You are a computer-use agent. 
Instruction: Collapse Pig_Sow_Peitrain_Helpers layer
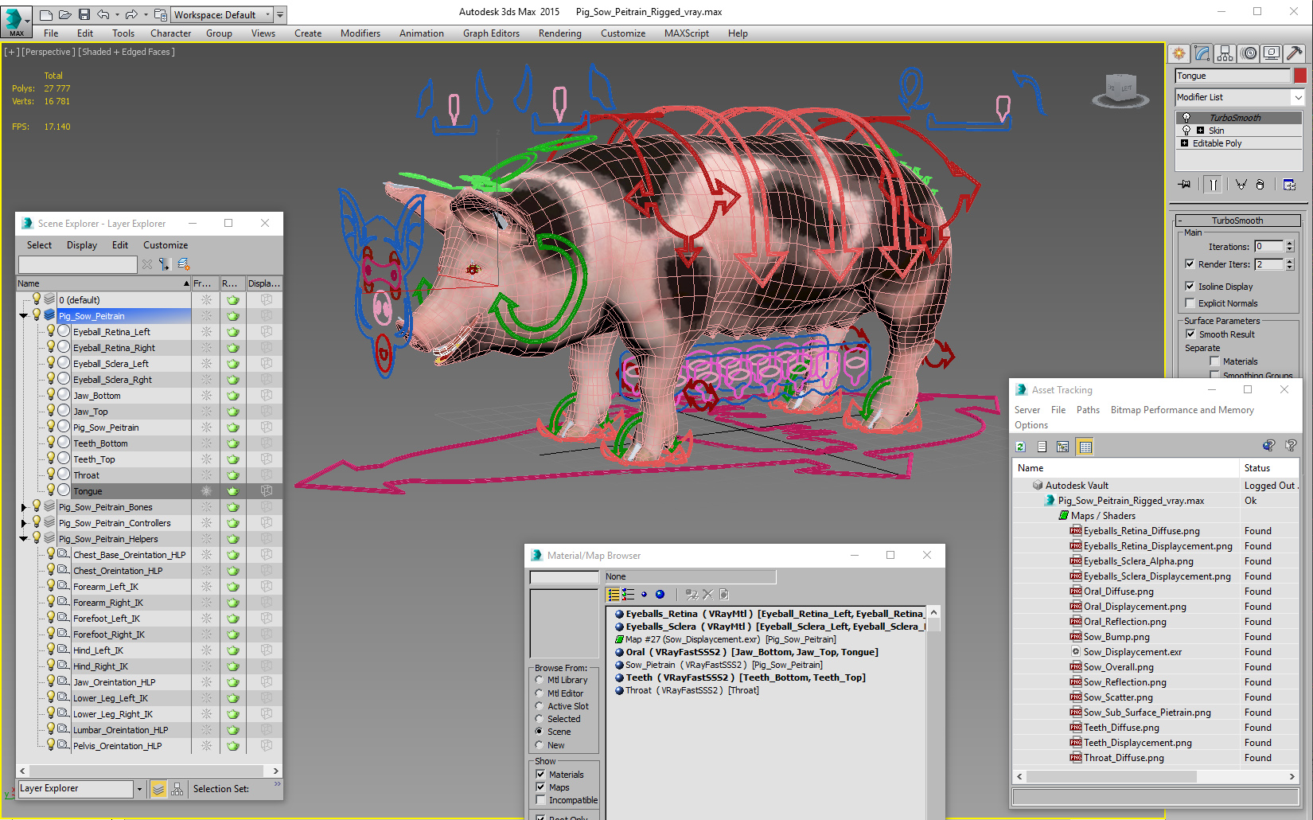23,539
